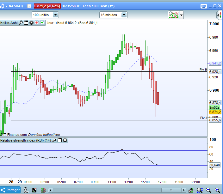Viewport: 223px width, 194px height.
Task: Open chart properties wrench icon at bottom
Action: click(191, 190)
